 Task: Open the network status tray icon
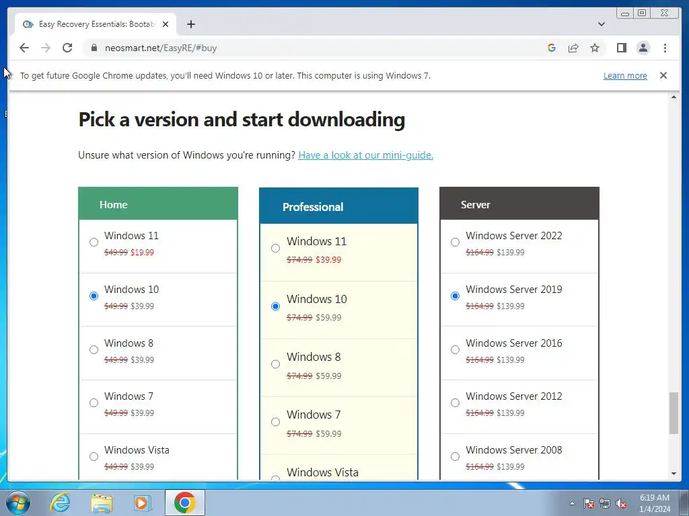pyautogui.click(x=605, y=504)
